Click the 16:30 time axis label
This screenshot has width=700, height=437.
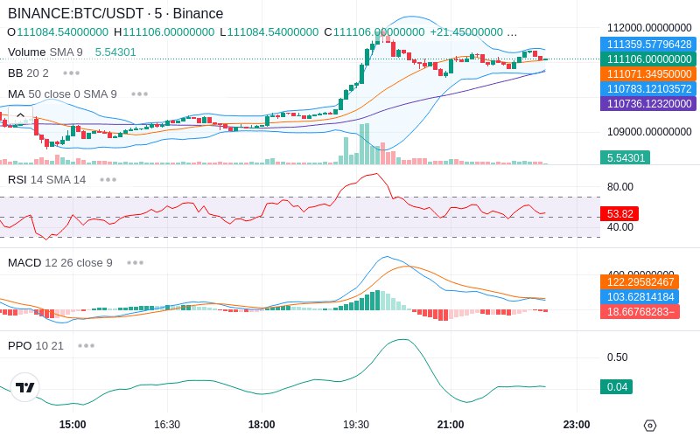[x=167, y=425]
